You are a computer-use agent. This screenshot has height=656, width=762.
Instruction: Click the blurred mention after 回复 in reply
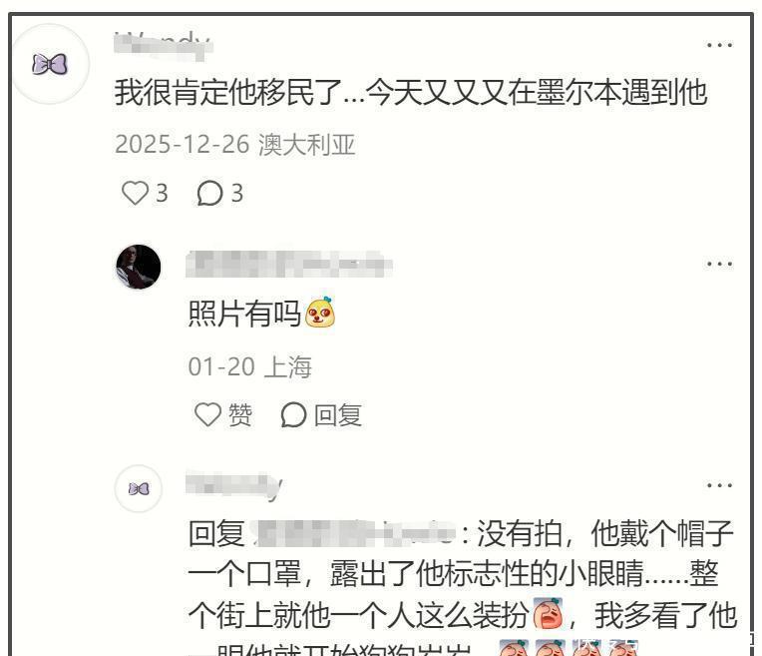click(354, 533)
